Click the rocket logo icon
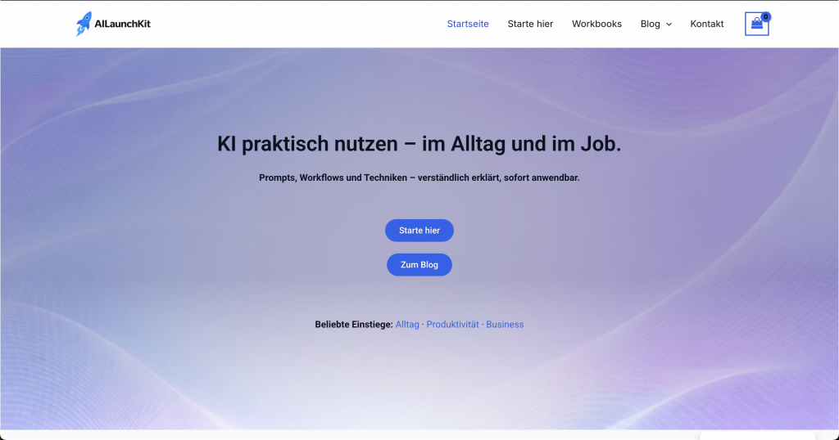The height and width of the screenshot is (440, 839). click(x=84, y=24)
